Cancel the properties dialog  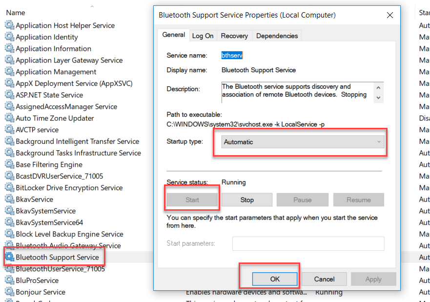click(x=324, y=279)
